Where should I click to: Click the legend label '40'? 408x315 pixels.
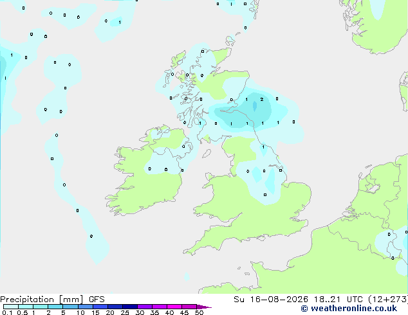[169, 312]
